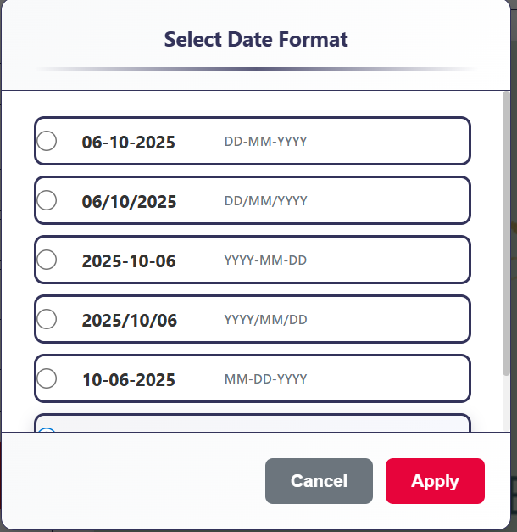This screenshot has height=532, width=517.
Task: Click the YYYY/MM/DD format label
Action: click(x=265, y=320)
